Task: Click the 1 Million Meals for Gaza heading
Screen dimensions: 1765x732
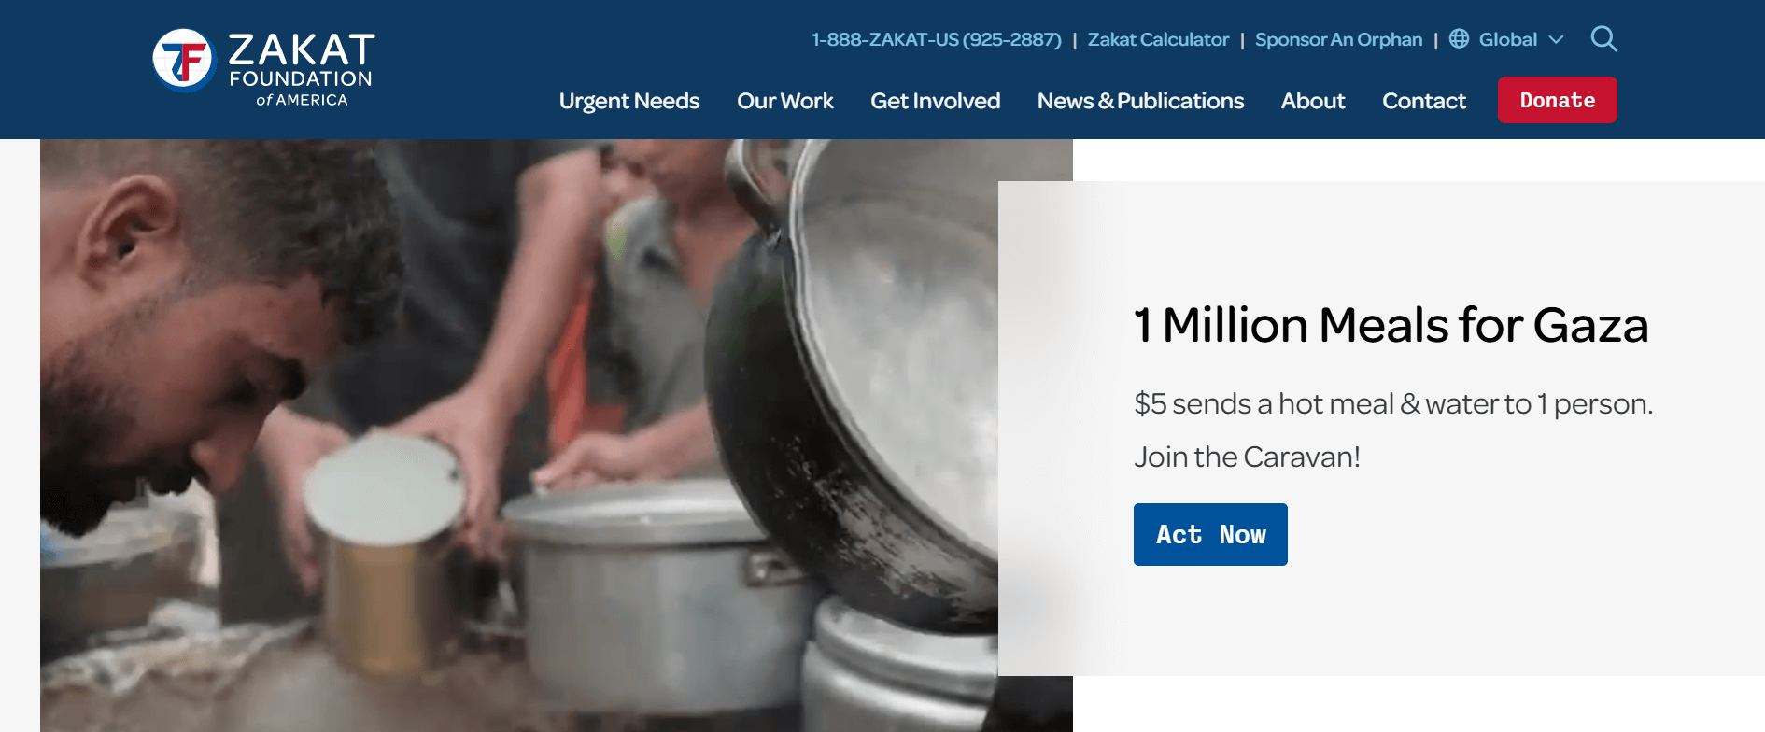Action: point(1391,325)
